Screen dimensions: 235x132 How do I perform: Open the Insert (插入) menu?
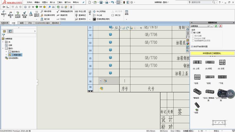52,2
